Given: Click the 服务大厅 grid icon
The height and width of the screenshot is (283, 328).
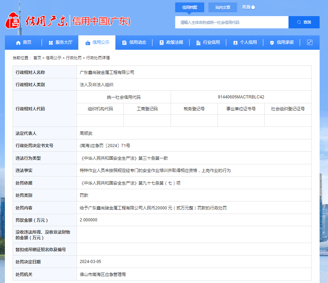Looking at the screenshot, I should (51, 43).
